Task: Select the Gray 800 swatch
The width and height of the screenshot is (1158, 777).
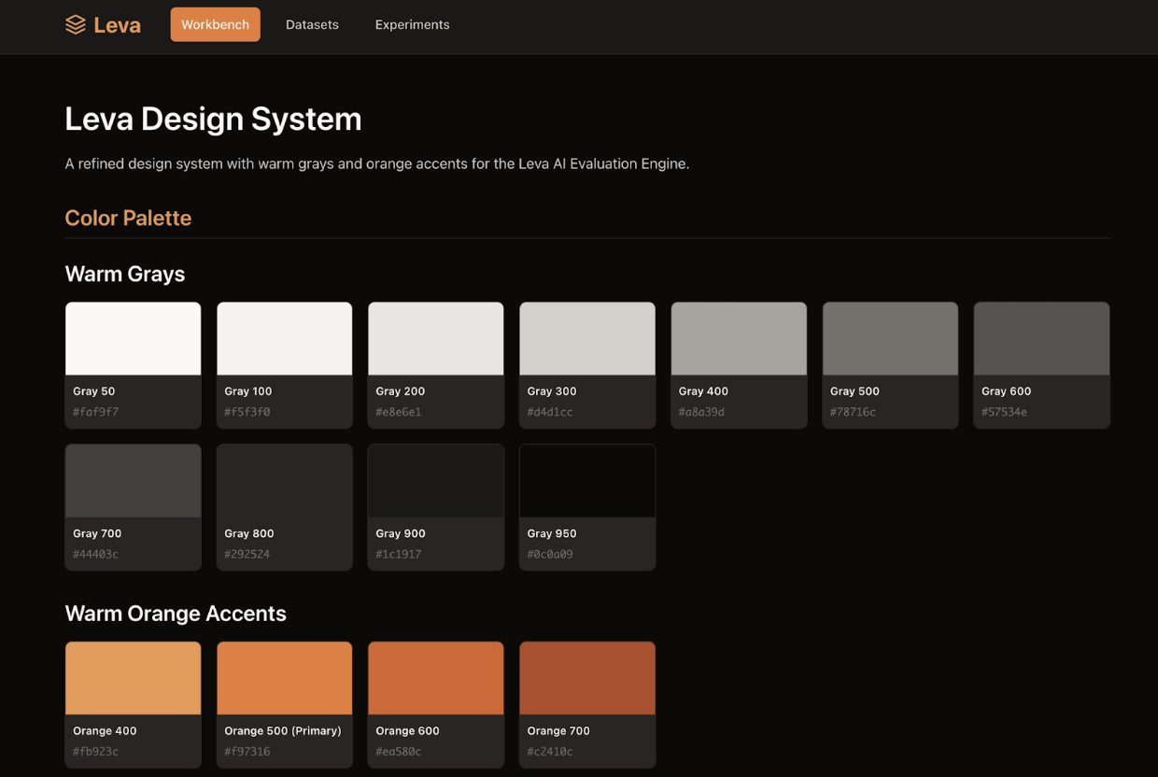Action: click(x=284, y=481)
